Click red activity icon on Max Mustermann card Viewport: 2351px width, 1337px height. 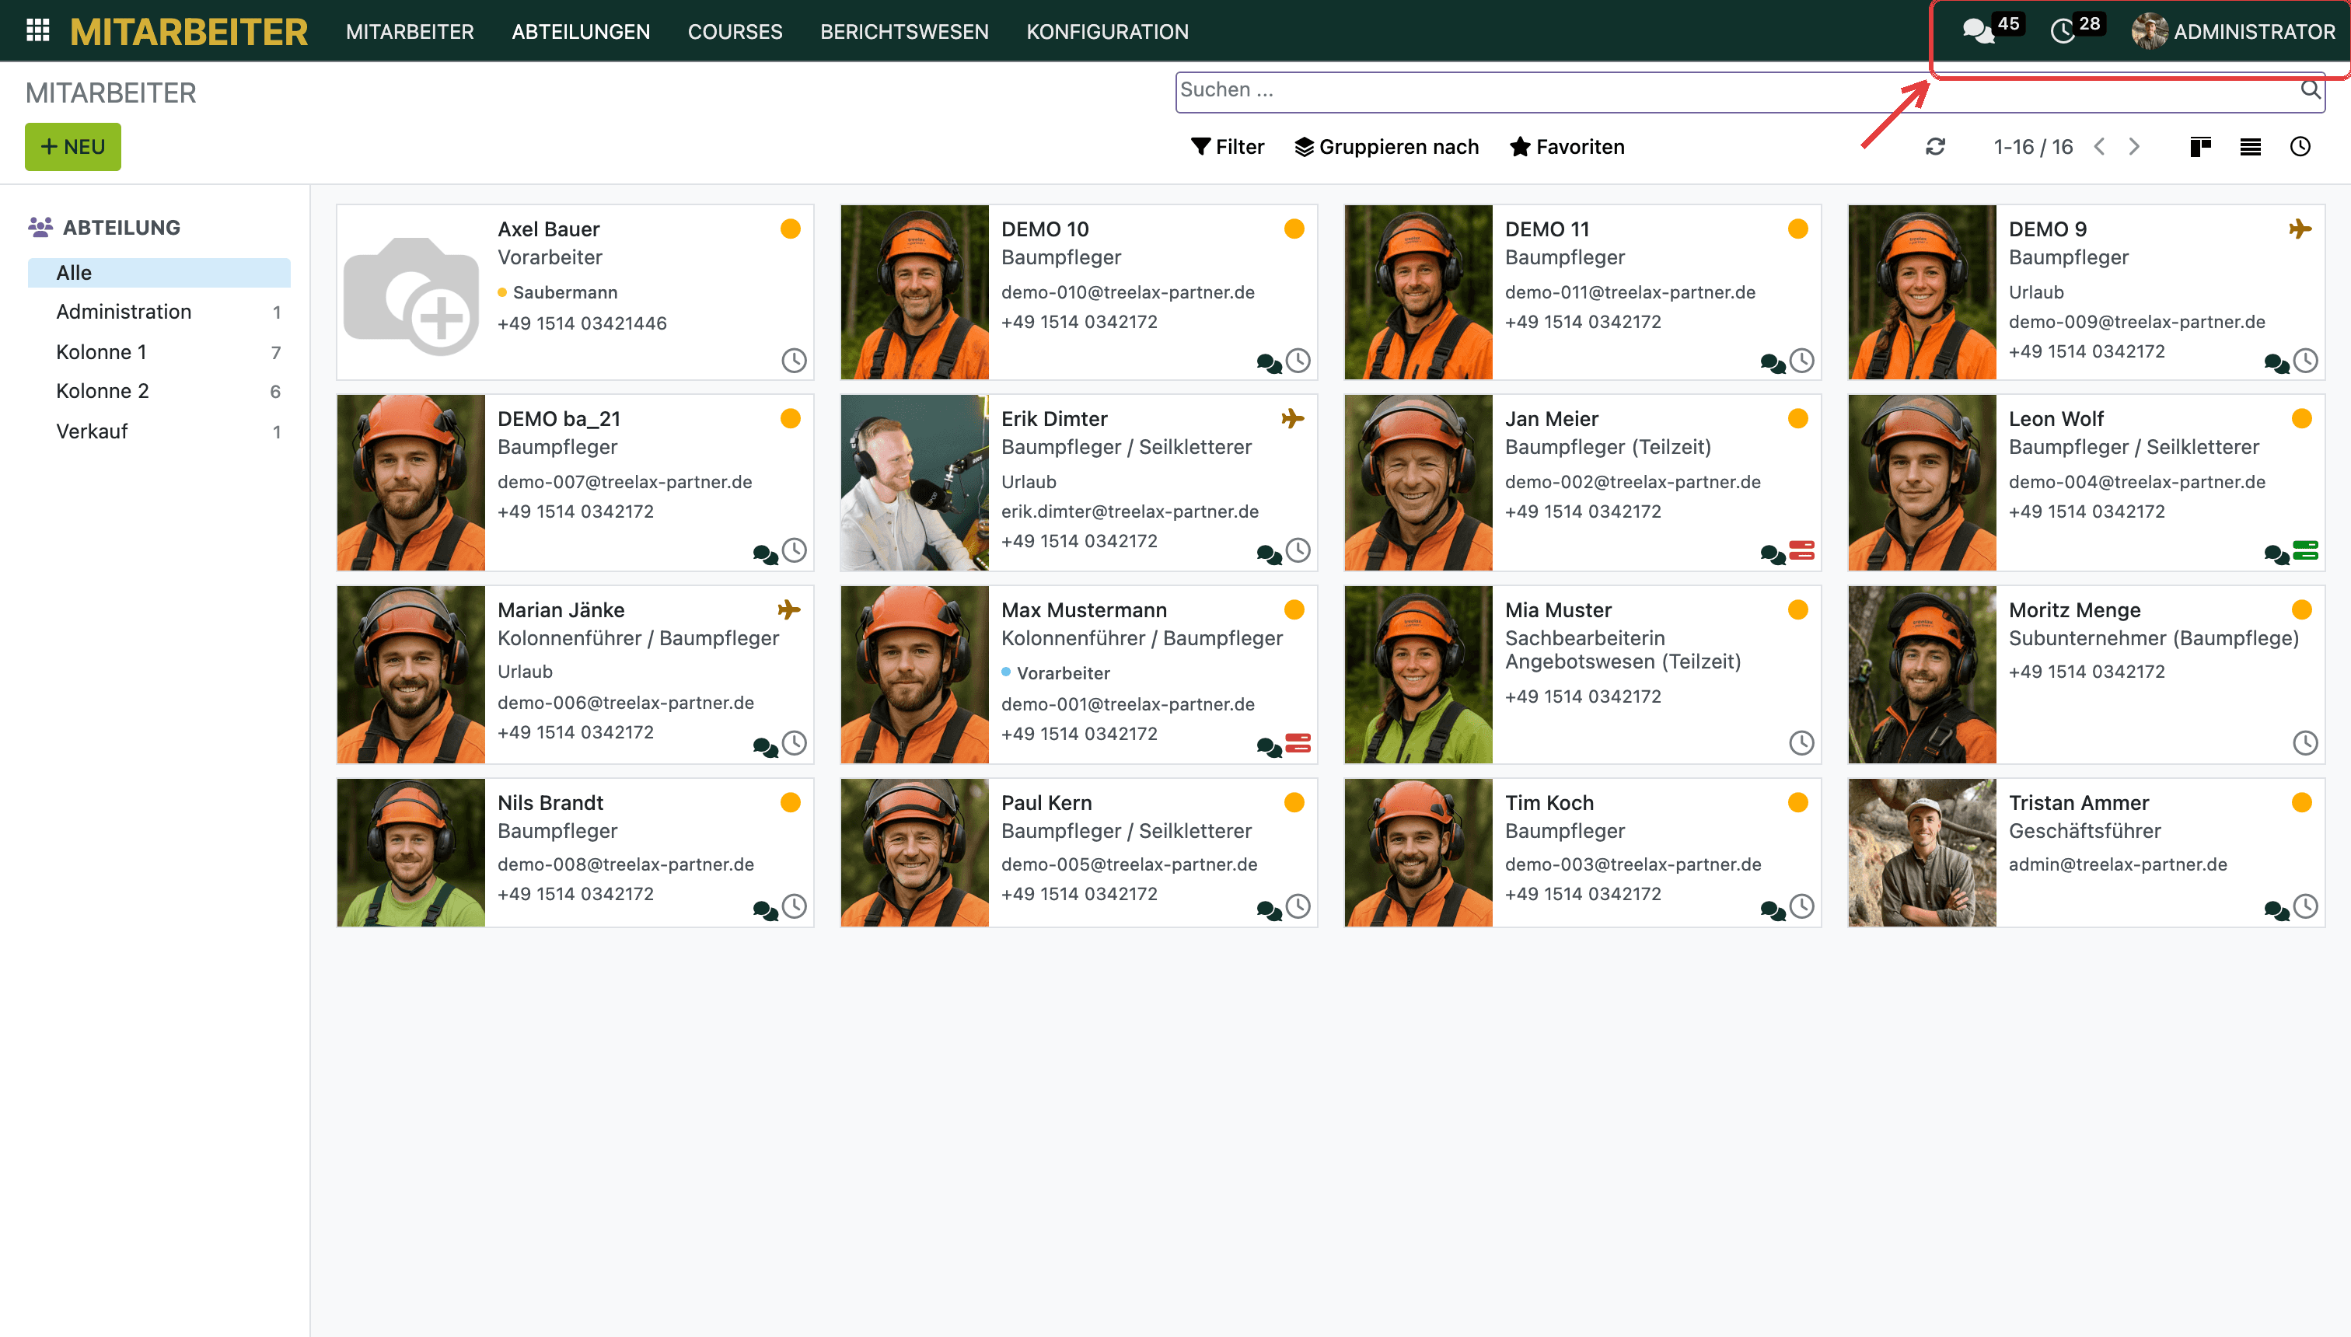1298,743
